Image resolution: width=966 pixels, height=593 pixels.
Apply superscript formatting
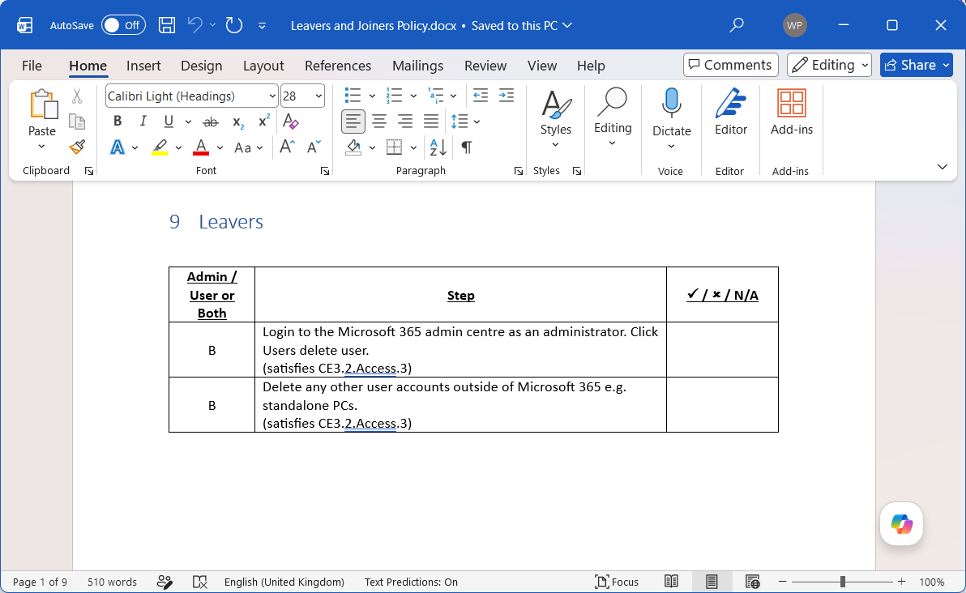click(263, 122)
